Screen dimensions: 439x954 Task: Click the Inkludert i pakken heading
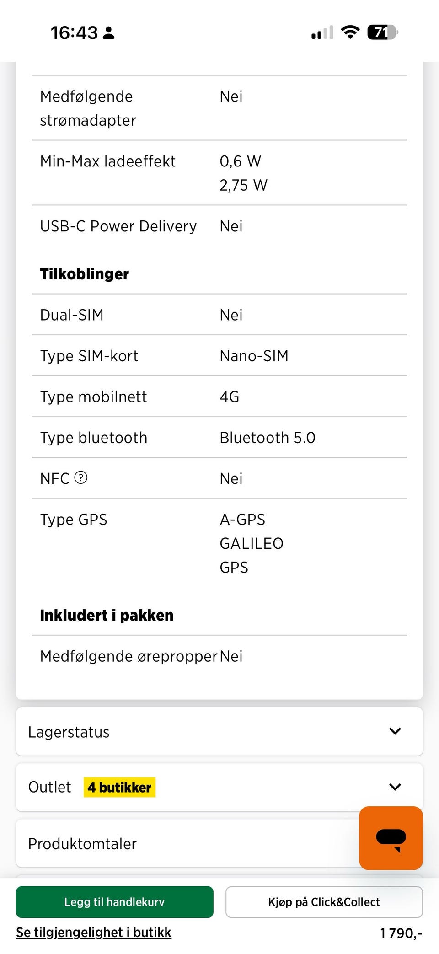point(107,615)
